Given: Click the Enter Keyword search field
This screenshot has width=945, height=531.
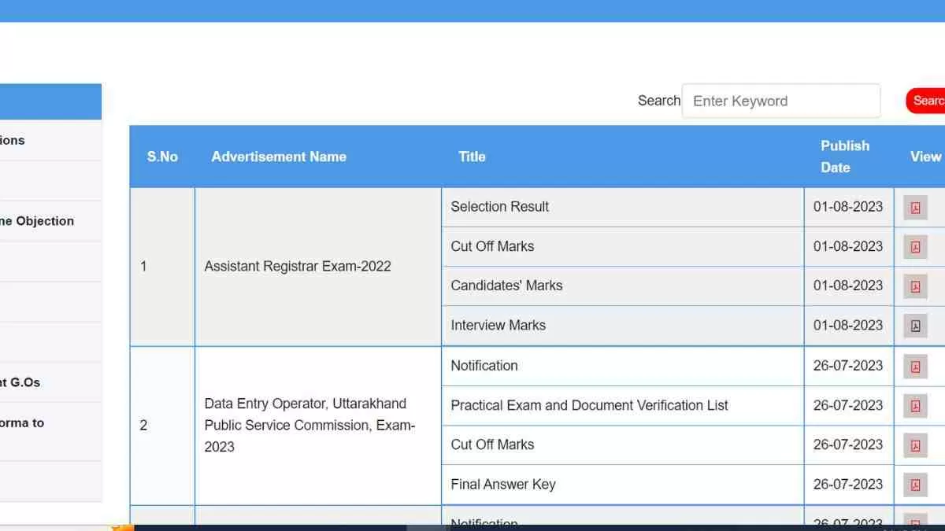Looking at the screenshot, I should pos(780,101).
